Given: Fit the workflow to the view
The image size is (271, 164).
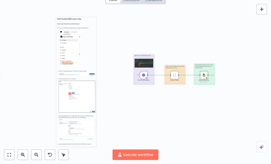Looking at the screenshot, I should (x=9, y=155).
